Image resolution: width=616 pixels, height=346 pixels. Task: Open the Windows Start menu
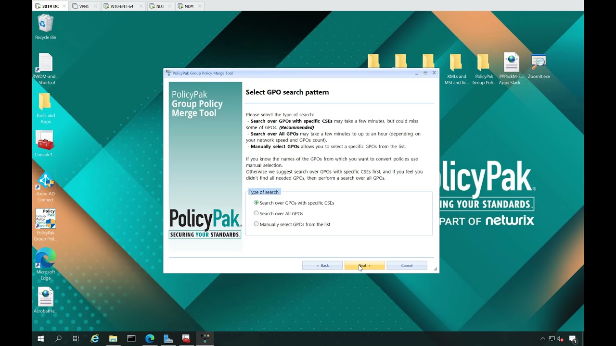[41, 339]
